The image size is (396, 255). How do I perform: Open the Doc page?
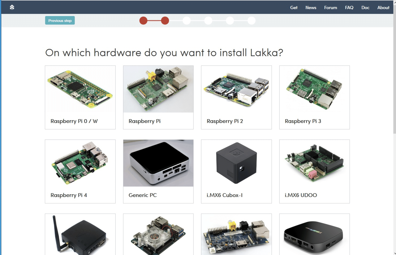365,7
